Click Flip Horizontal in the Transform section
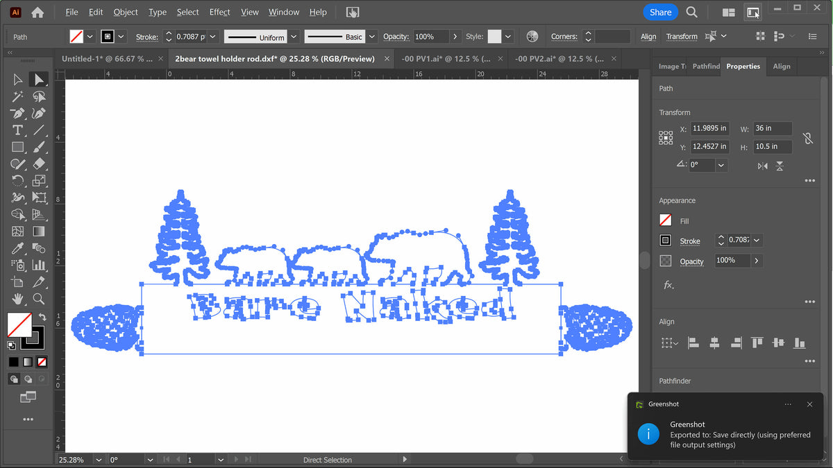This screenshot has width=833, height=468. (x=763, y=166)
